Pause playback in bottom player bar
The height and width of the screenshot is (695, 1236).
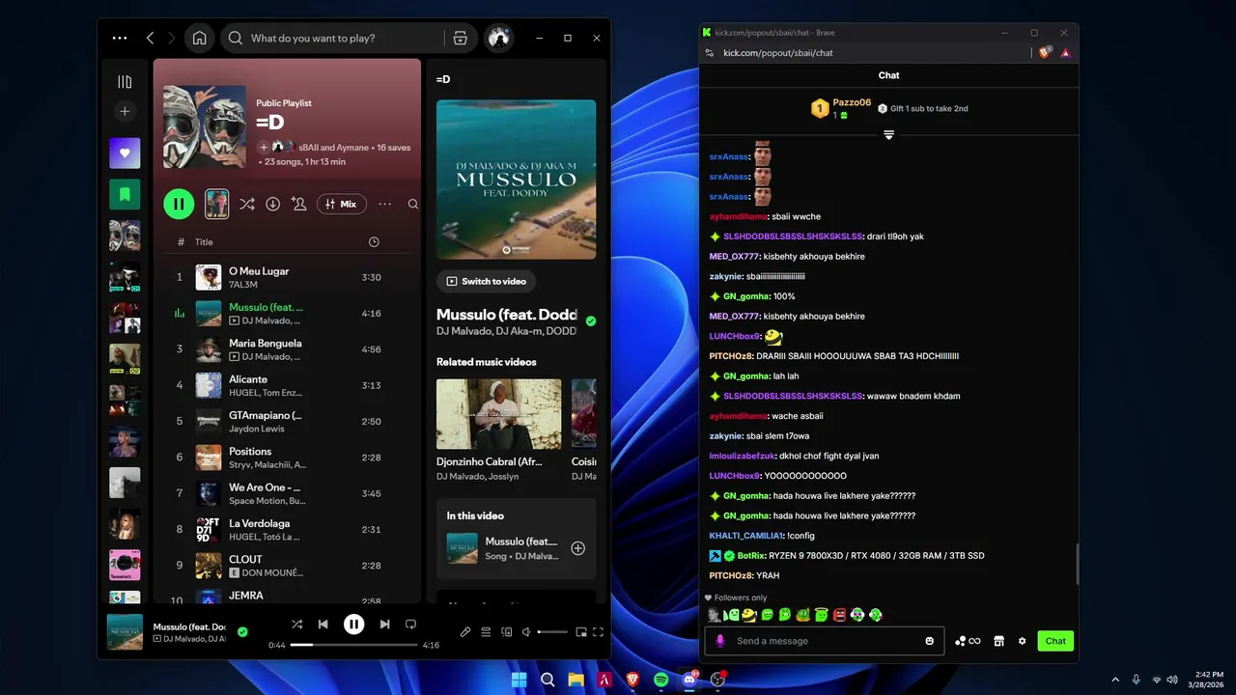(x=353, y=625)
